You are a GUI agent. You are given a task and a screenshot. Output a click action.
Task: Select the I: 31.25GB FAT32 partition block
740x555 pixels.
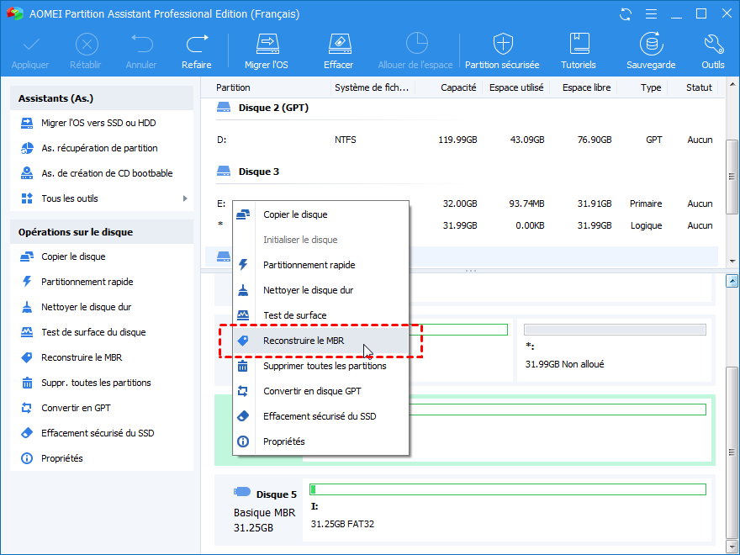point(507,510)
